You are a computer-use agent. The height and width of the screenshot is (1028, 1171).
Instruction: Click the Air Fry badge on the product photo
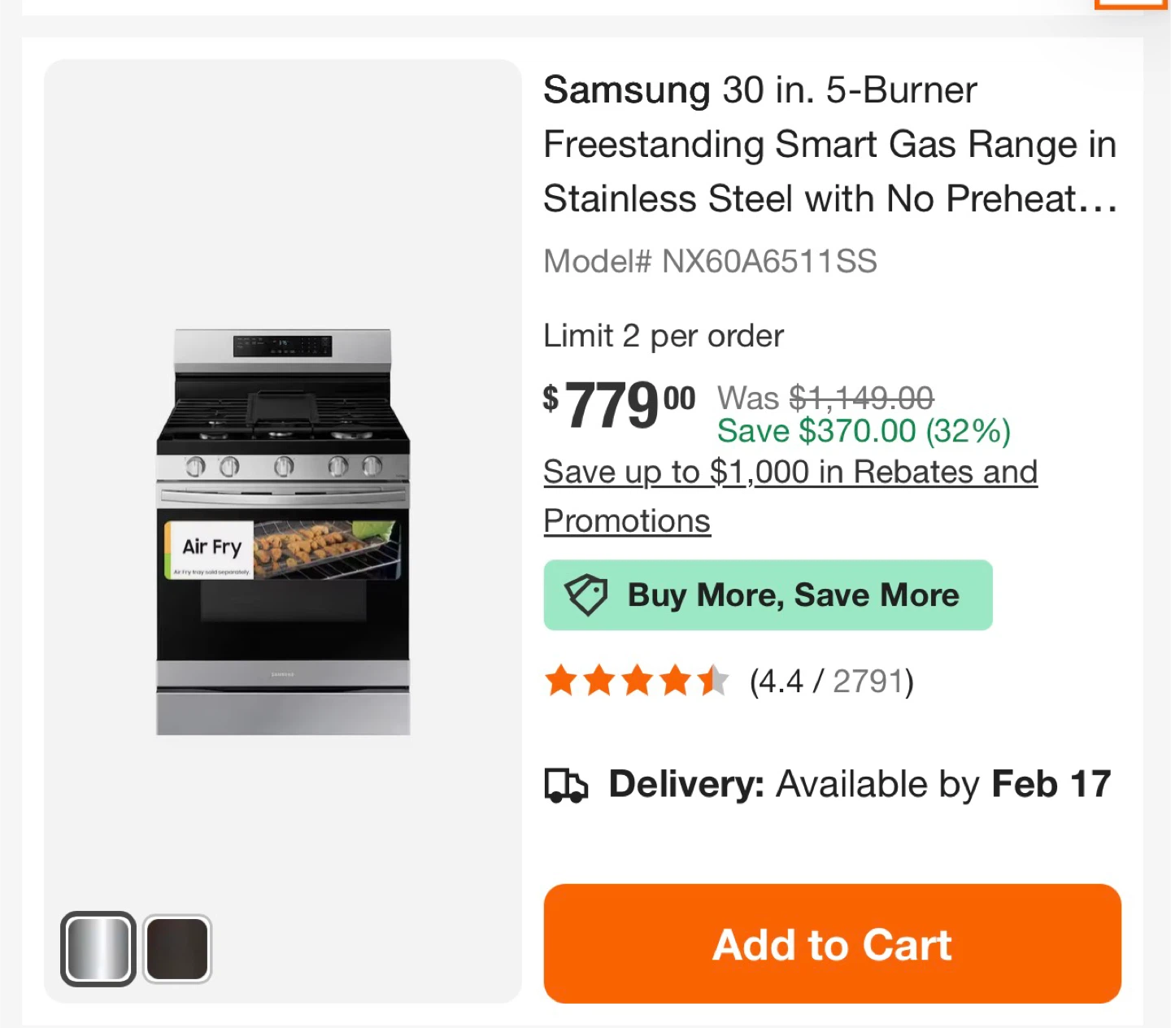(x=211, y=550)
